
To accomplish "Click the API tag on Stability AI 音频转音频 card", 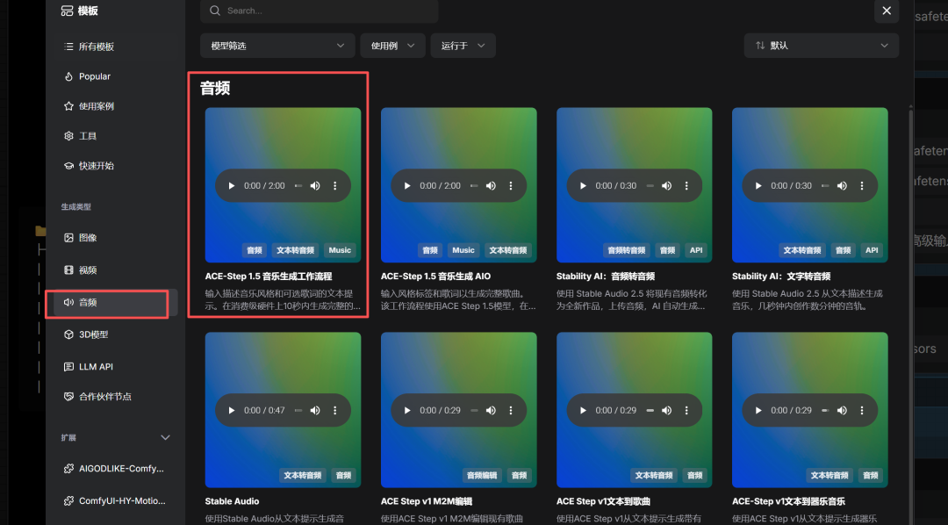I will (696, 250).
